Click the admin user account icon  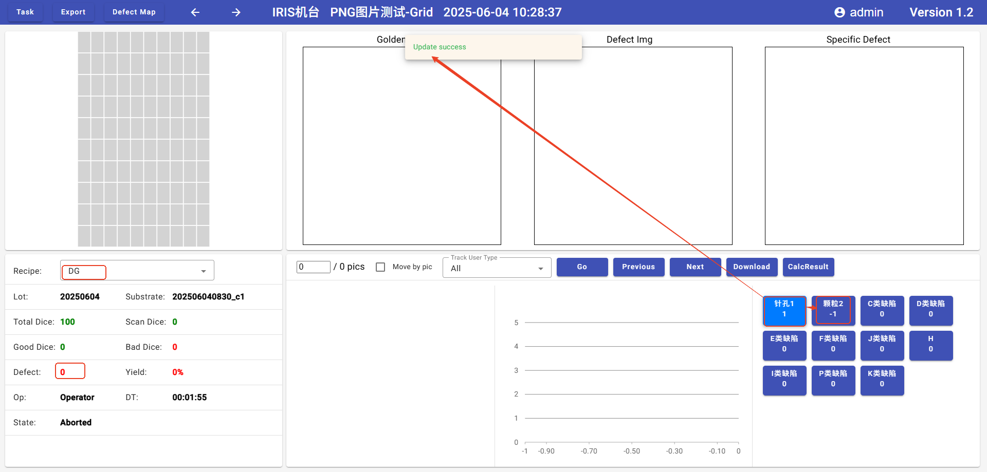(x=839, y=12)
